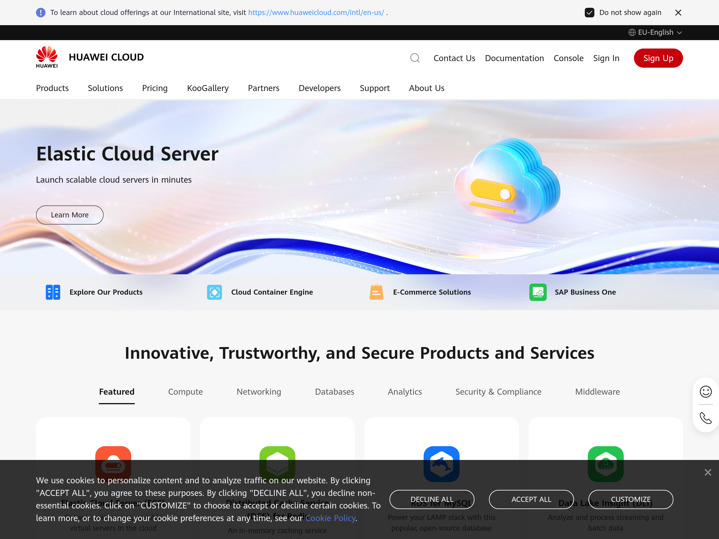Open the Partners menu
719x539 pixels.
pyautogui.click(x=264, y=88)
